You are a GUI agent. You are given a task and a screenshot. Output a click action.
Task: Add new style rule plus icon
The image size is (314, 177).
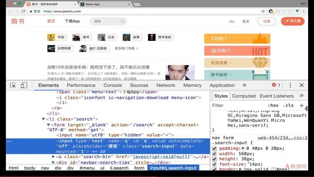point(301,105)
